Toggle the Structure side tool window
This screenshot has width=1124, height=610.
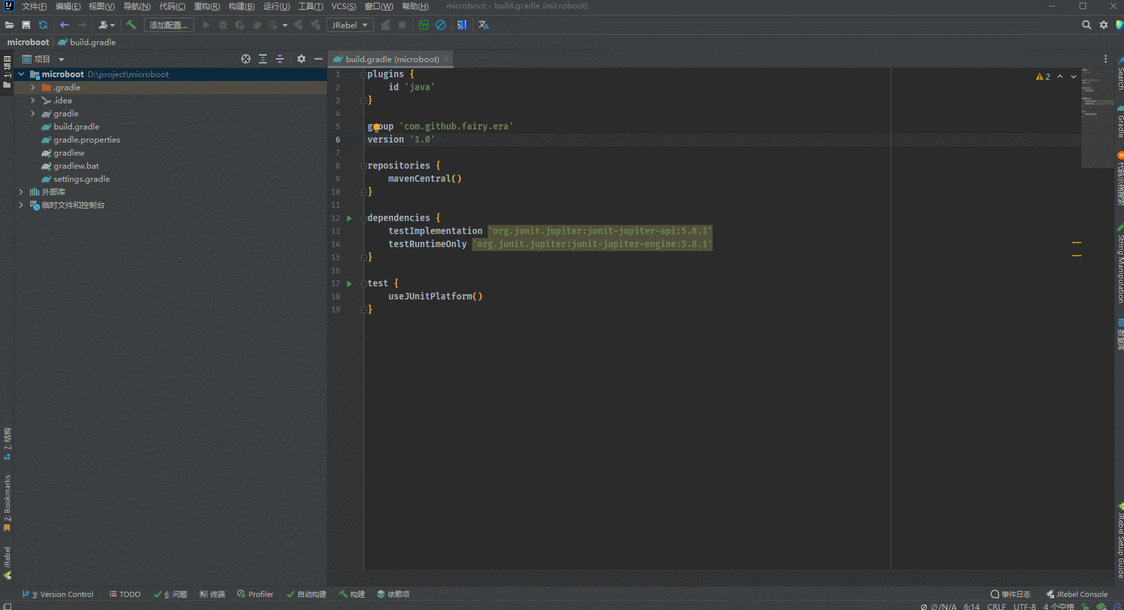pos(7,443)
